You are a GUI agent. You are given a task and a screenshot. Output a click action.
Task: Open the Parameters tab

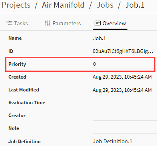[63, 23]
